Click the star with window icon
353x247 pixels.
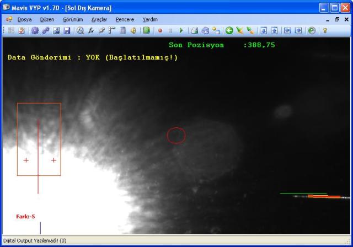tap(216, 30)
